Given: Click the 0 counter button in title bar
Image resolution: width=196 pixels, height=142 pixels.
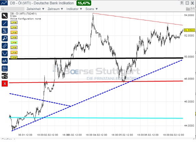Looking at the screenshot, I should pyautogui.click(x=182, y=3).
